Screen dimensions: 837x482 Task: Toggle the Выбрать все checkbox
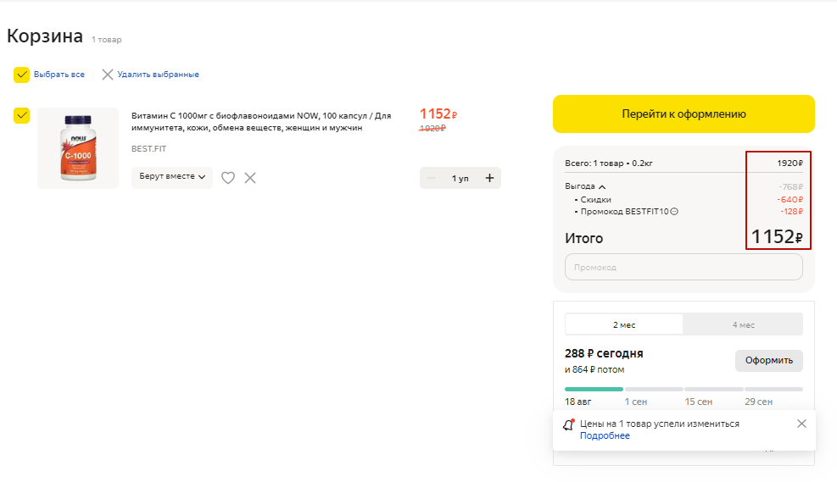(22, 75)
